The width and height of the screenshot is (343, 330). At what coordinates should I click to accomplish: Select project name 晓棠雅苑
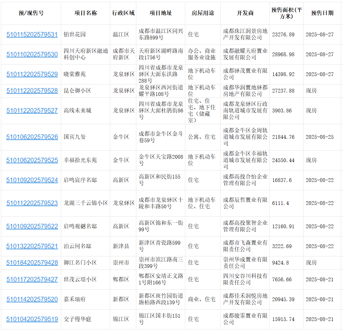(74, 74)
